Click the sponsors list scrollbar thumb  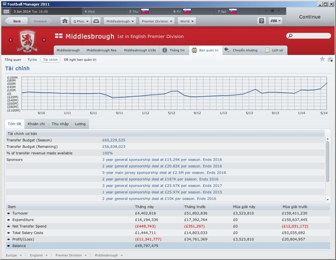pyautogui.click(x=327, y=162)
